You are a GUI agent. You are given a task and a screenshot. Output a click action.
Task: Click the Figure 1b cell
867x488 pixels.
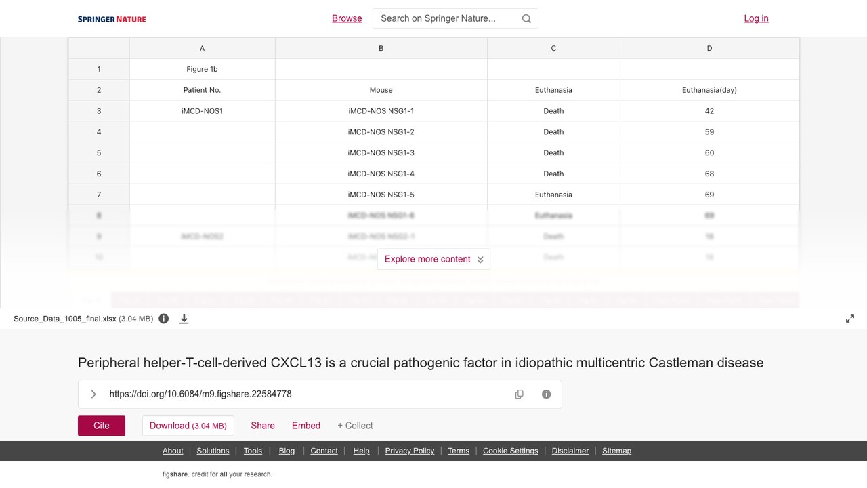(x=202, y=69)
